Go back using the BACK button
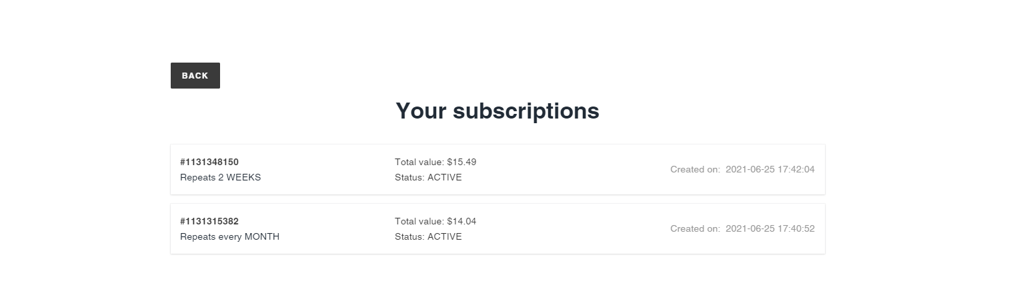The width and height of the screenshot is (1019, 293). [x=195, y=75]
